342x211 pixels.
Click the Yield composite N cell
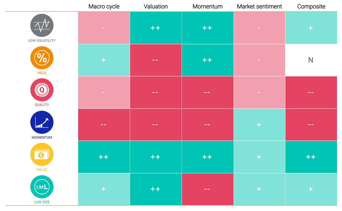coord(311,60)
